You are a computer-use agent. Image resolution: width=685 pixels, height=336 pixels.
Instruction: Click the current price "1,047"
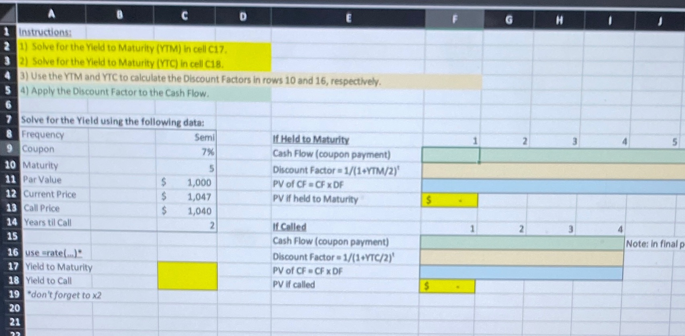pos(199,197)
